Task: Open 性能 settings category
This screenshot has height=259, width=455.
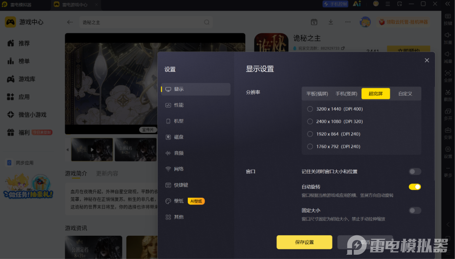Action: pyautogui.click(x=196, y=105)
